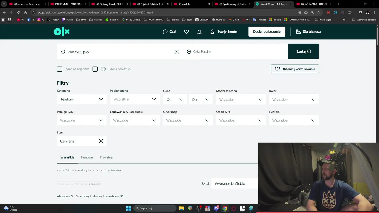Reload the page
The image size is (379, 213).
18,12
